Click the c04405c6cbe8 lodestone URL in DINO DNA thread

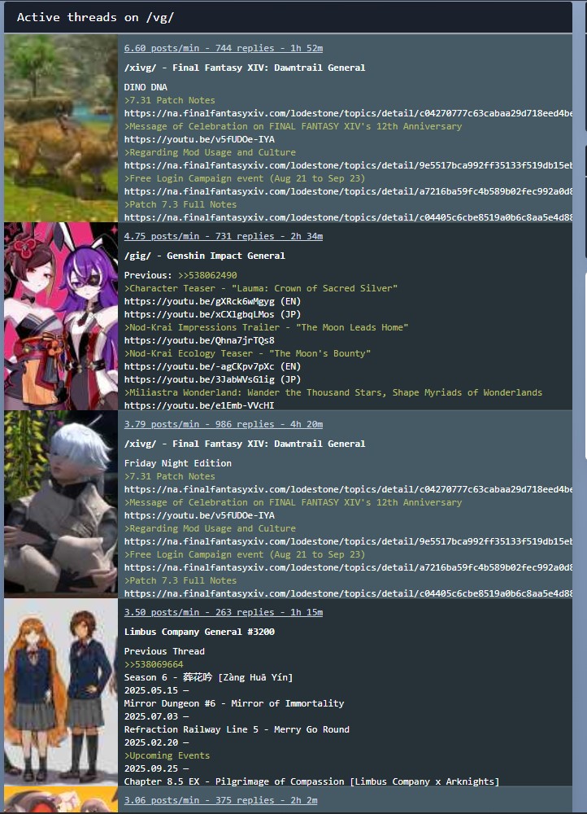tap(348, 217)
